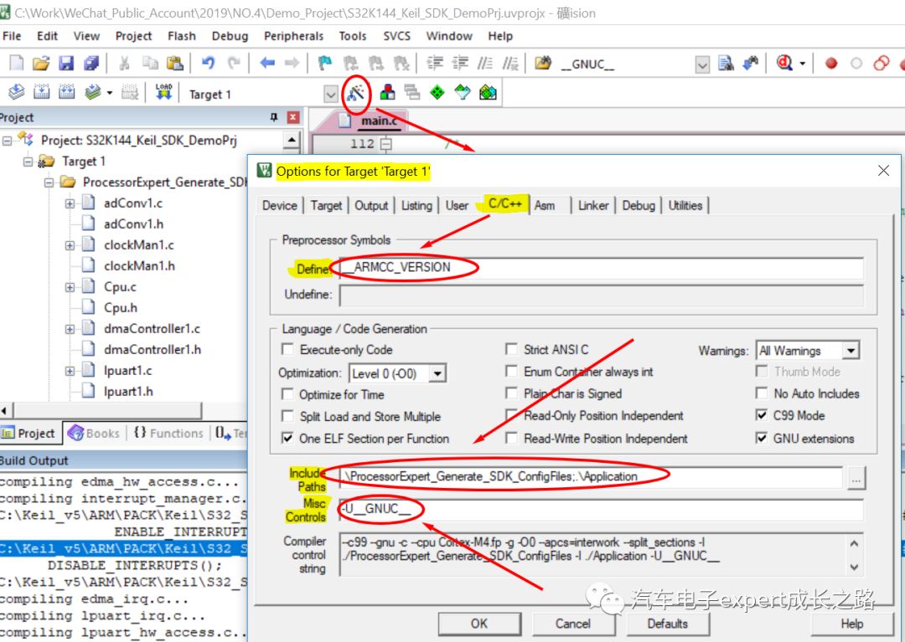Click the Find in Files folder icon

543,63
